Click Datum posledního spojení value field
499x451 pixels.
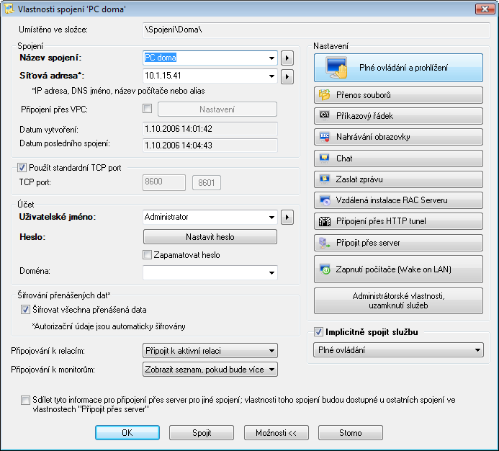pyautogui.click(x=210, y=146)
